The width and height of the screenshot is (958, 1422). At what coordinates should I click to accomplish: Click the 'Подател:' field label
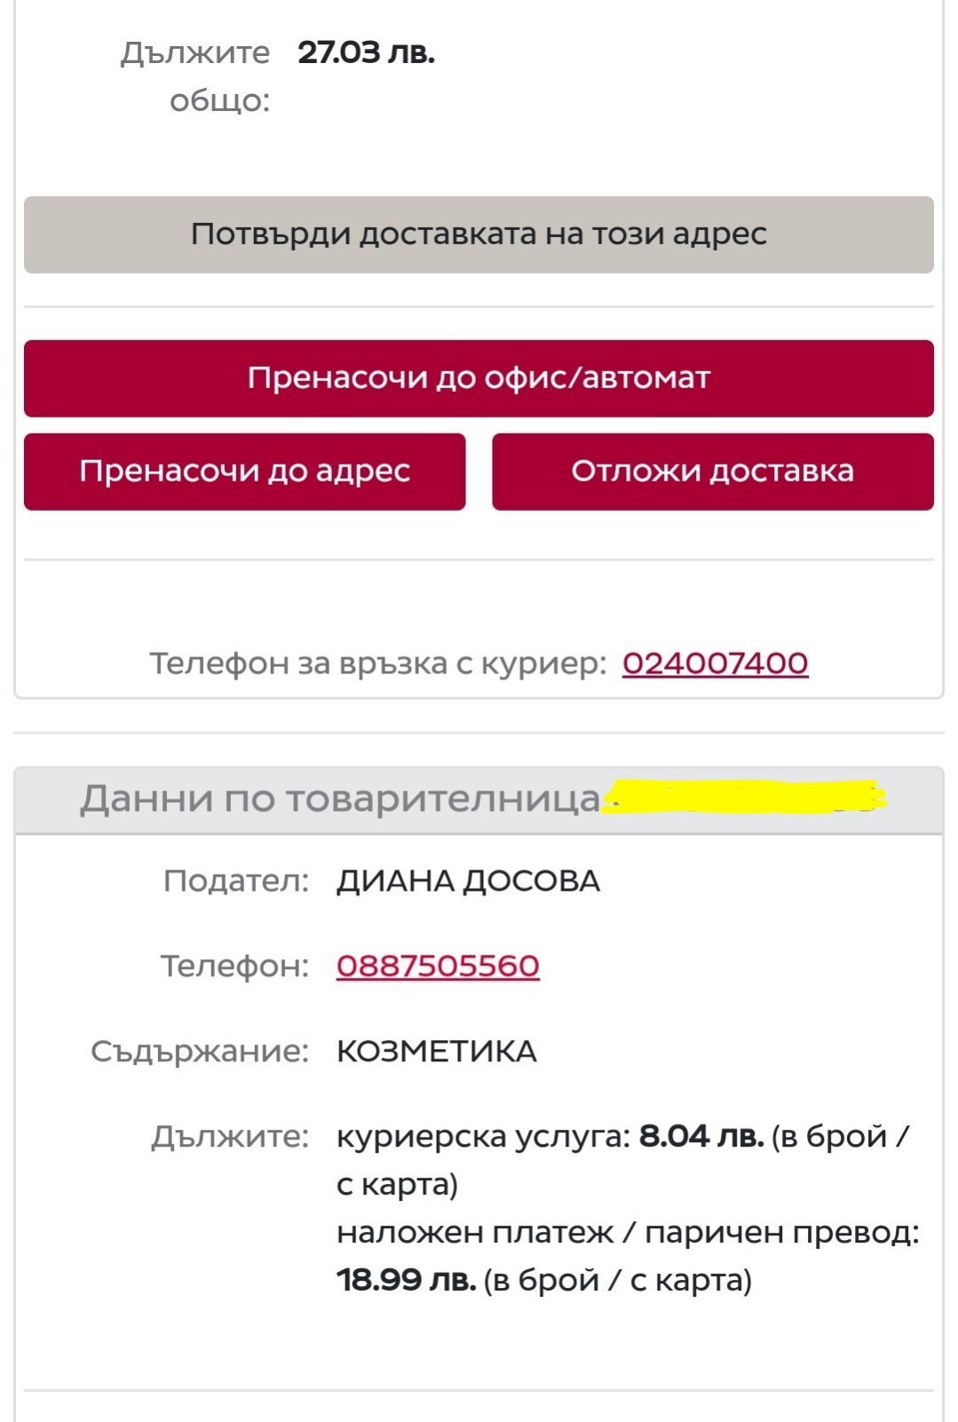(236, 881)
